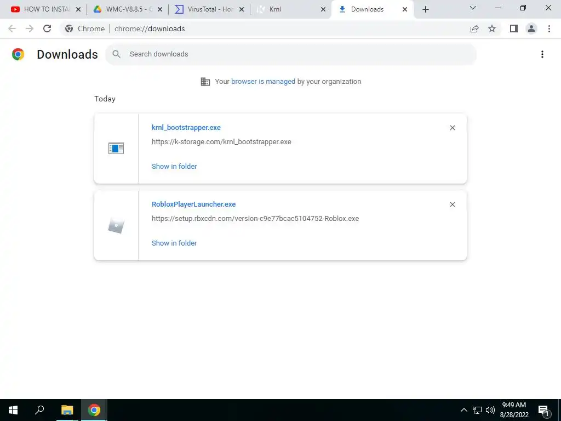Remove krnl_bootstrapper.exe from the list
561x421 pixels.
click(x=452, y=128)
